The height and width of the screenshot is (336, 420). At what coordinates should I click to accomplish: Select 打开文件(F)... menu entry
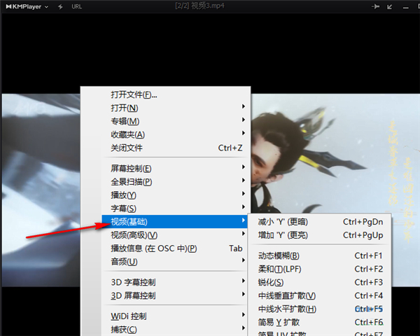point(176,94)
